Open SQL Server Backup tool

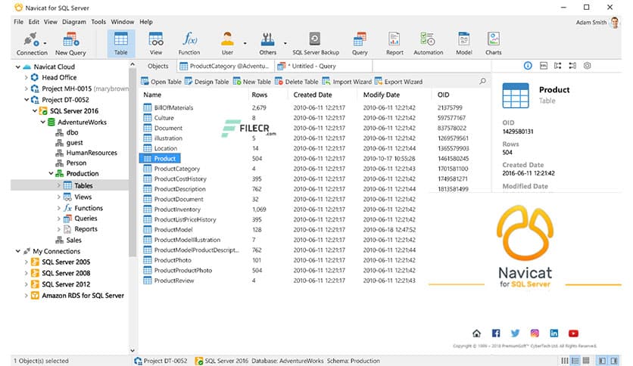coord(315,44)
